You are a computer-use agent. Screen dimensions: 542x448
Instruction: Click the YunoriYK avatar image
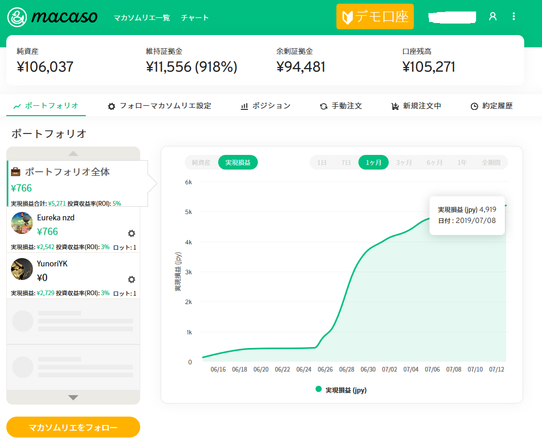click(x=22, y=269)
